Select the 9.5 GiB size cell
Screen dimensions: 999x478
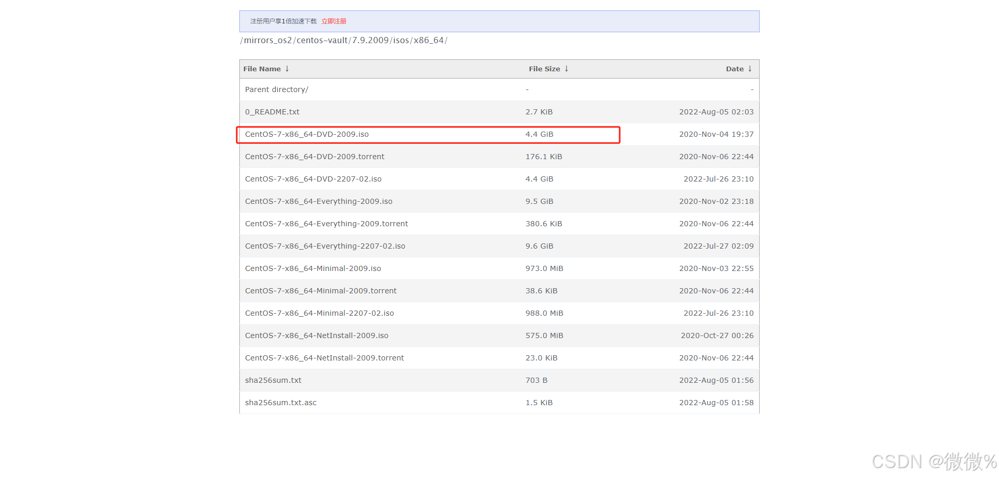point(539,201)
